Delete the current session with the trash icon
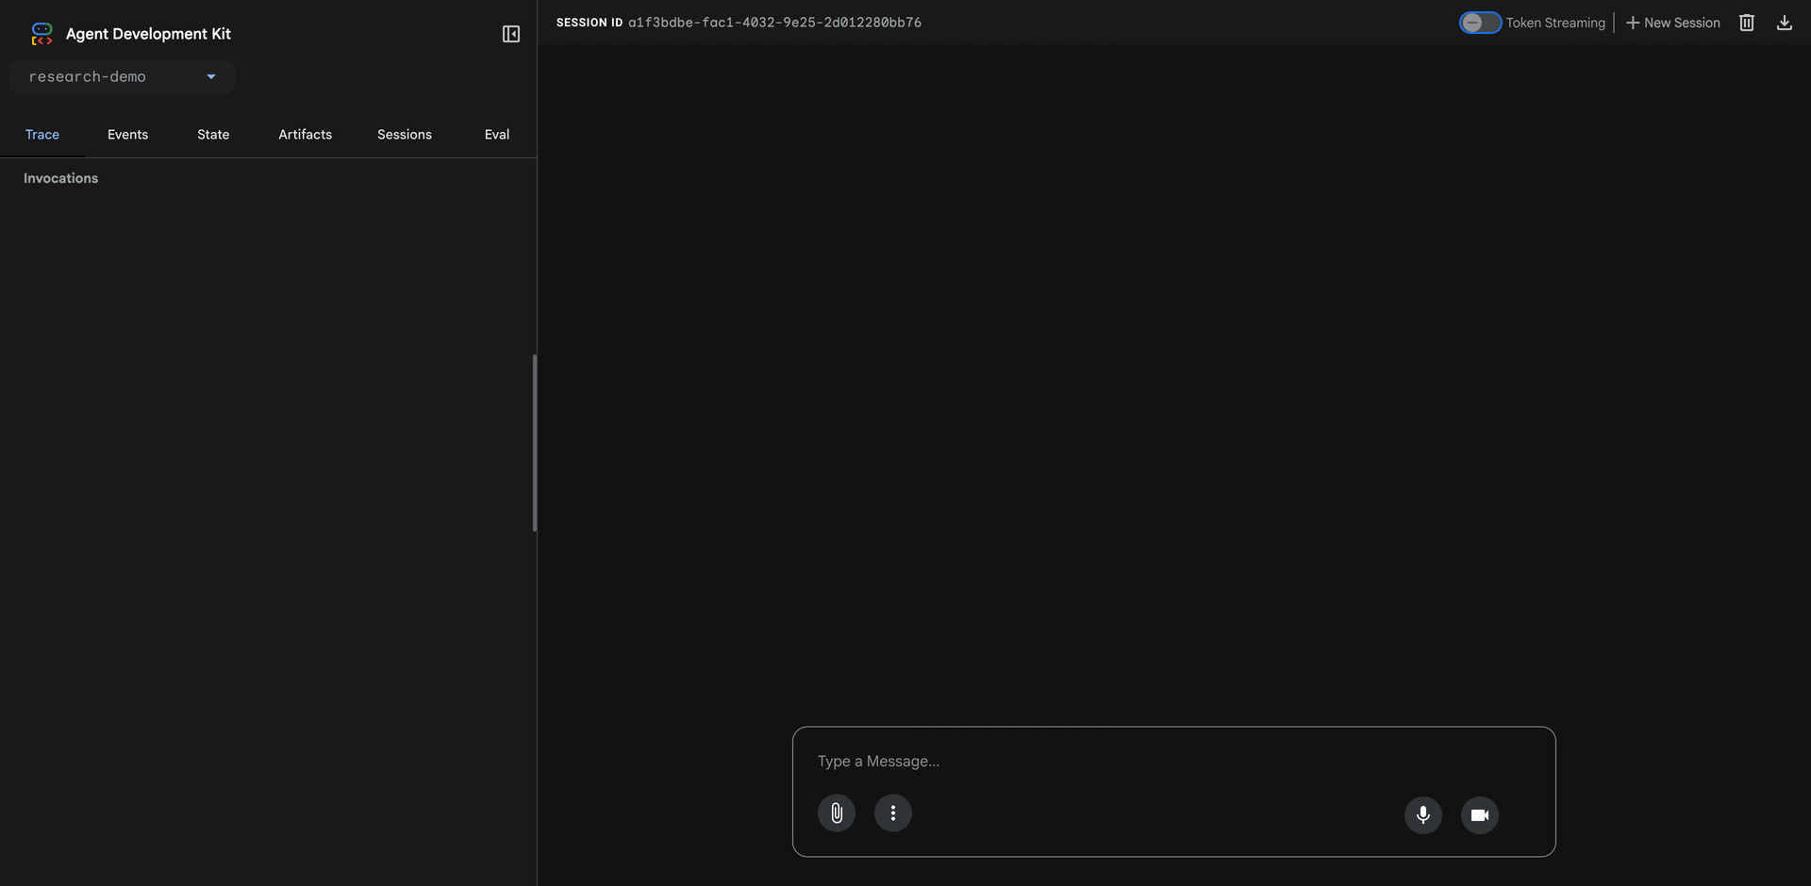Viewport: 1811px width, 886px height. tap(1746, 23)
